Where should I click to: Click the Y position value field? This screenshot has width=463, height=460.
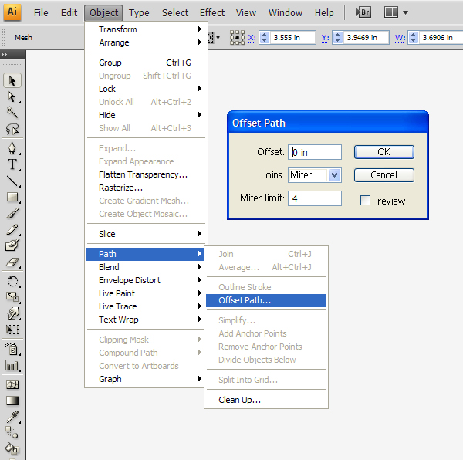[366, 38]
